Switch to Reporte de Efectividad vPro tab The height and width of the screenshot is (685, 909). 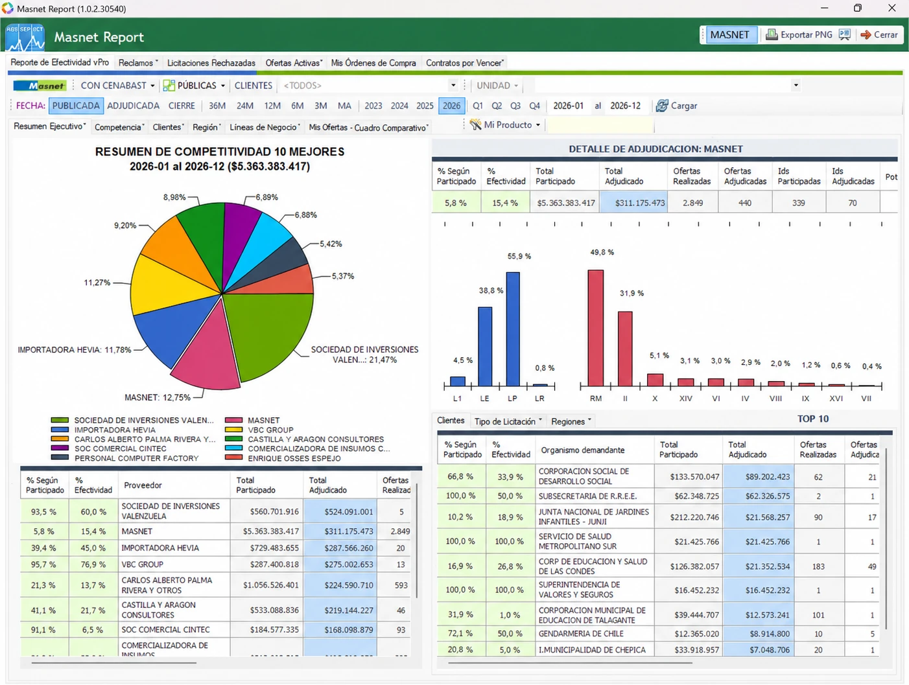pos(60,62)
